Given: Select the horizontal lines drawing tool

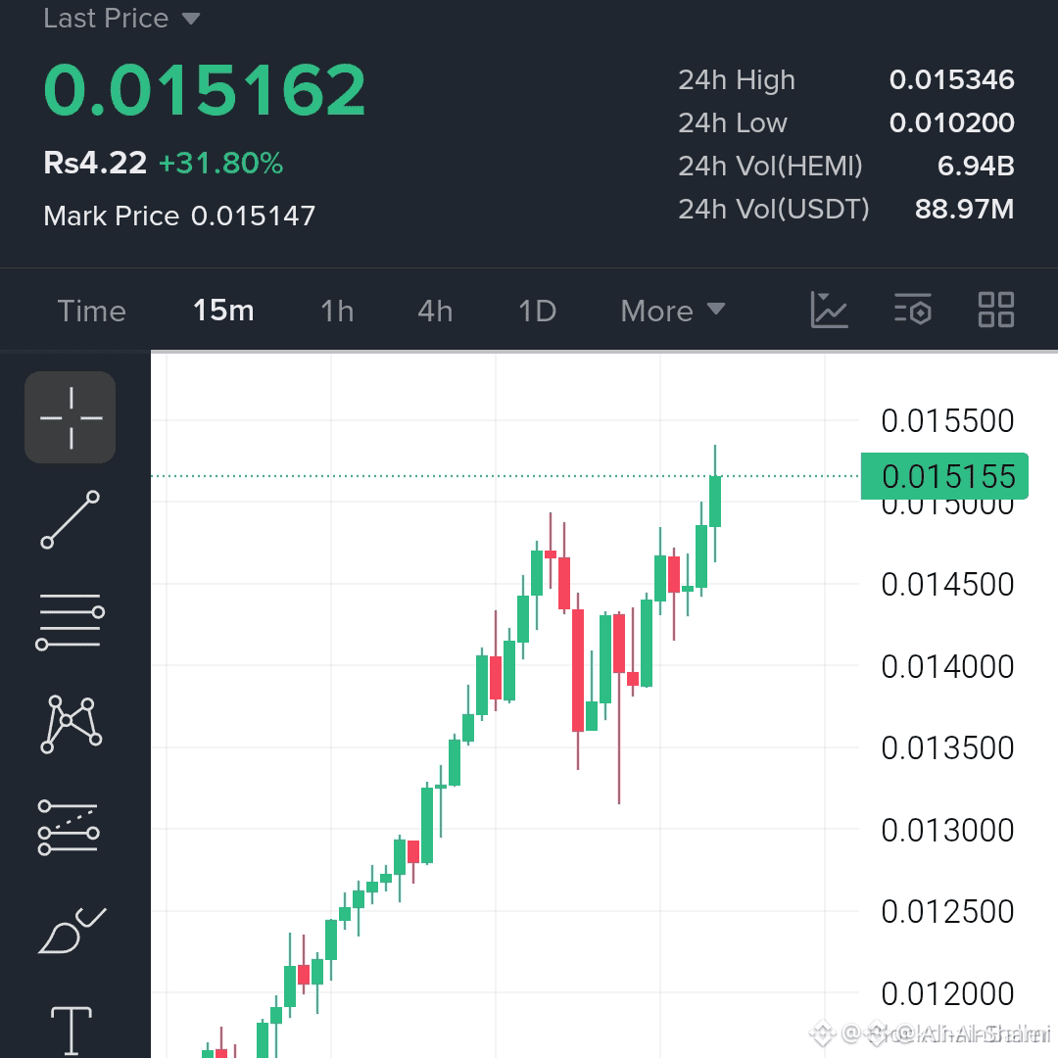Looking at the screenshot, I should (71, 621).
